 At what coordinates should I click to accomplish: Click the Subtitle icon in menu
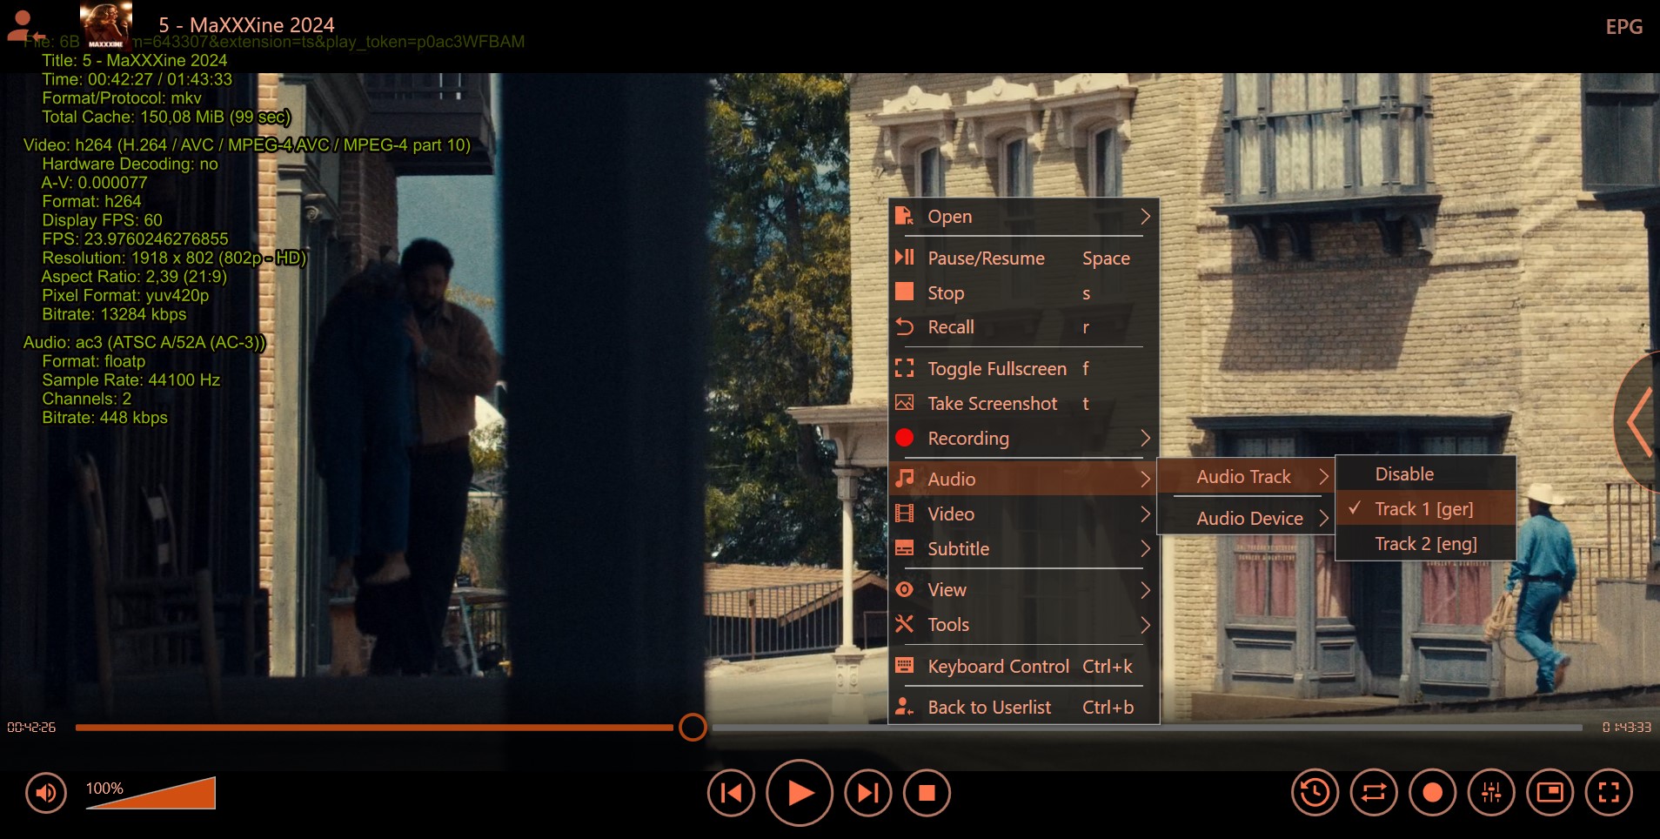tap(904, 548)
